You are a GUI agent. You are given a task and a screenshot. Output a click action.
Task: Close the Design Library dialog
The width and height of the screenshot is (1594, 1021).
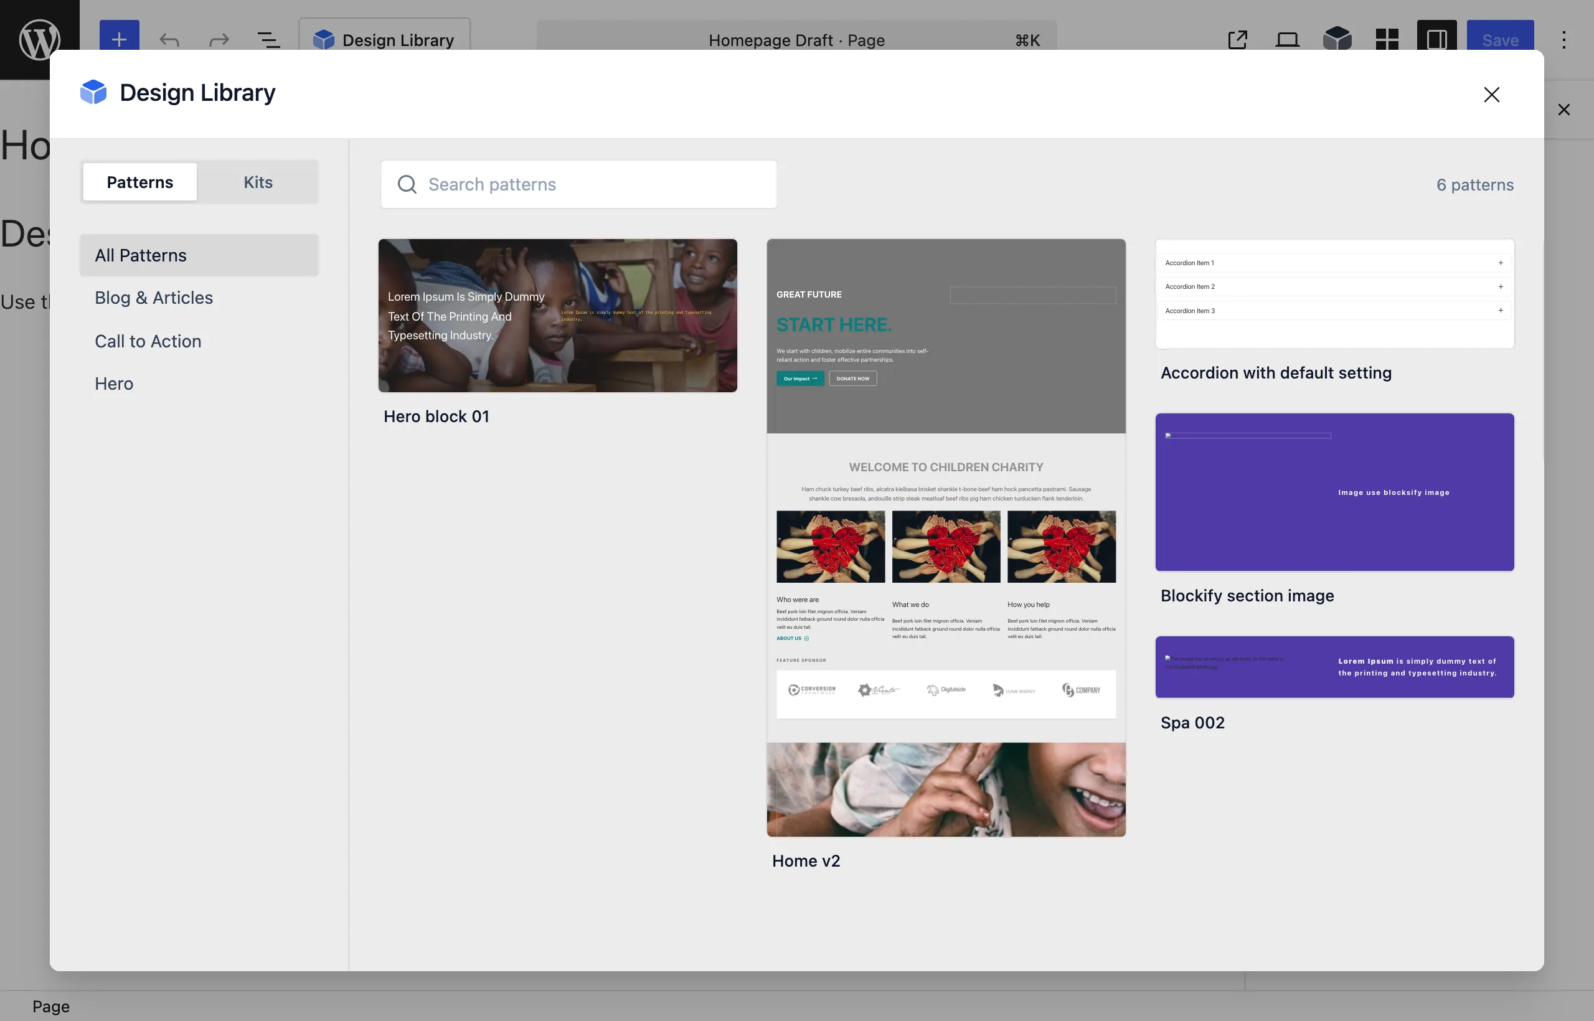coord(1491,95)
